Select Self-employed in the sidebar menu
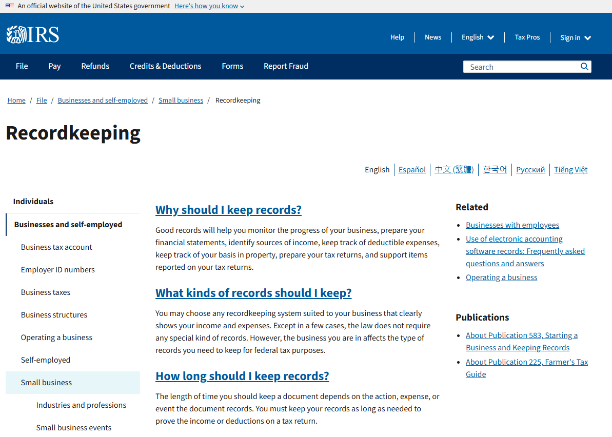612x437 pixels. [x=46, y=360]
